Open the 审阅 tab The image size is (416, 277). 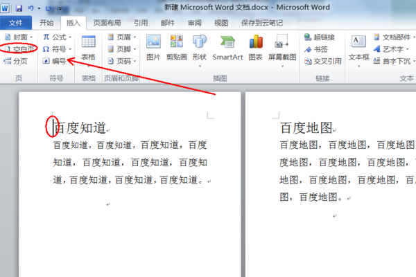point(194,23)
